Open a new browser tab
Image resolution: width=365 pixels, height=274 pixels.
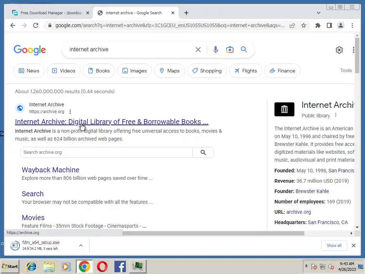(x=186, y=13)
